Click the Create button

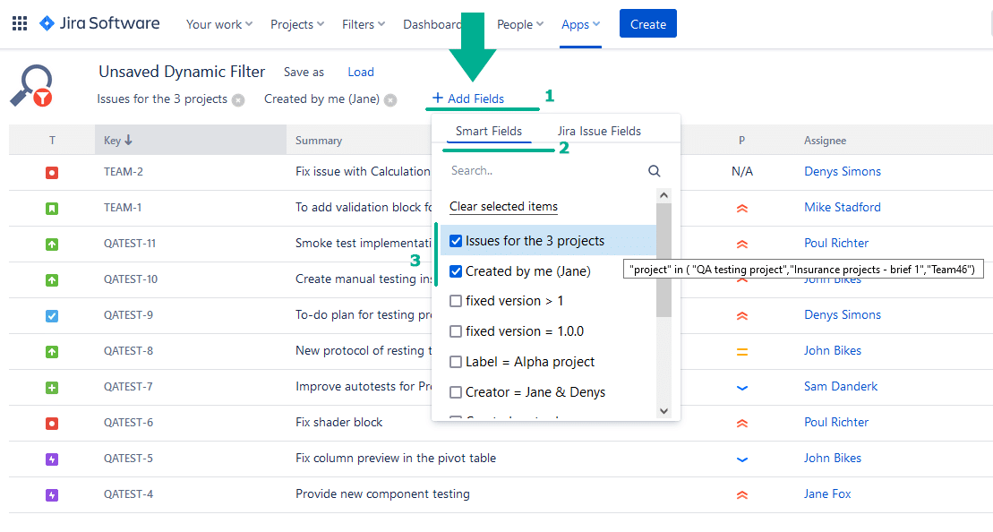point(647,23)
